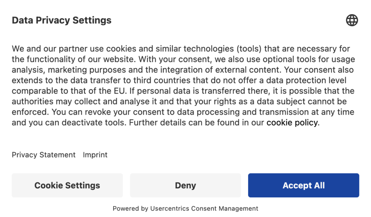
Task: View the Imprint page
Action: (x=95, y=155)
